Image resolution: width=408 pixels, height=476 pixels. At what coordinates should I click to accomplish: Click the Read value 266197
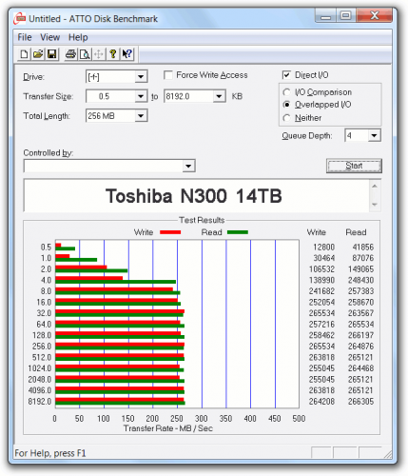pyautogui.click(x=361, y=335)
